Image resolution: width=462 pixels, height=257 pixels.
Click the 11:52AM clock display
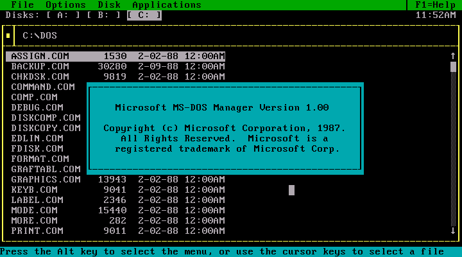coord(437,15)
